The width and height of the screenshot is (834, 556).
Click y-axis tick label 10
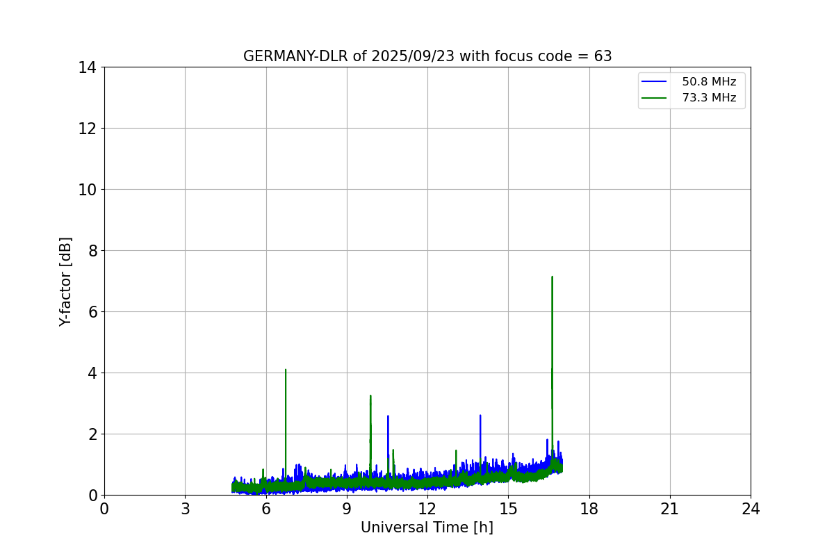point(88,190)
